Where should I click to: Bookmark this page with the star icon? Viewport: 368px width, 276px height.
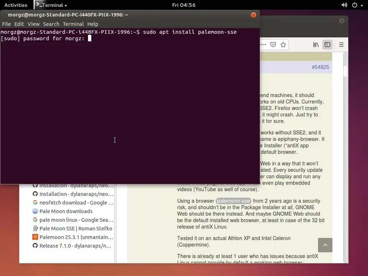coord(283,45)
